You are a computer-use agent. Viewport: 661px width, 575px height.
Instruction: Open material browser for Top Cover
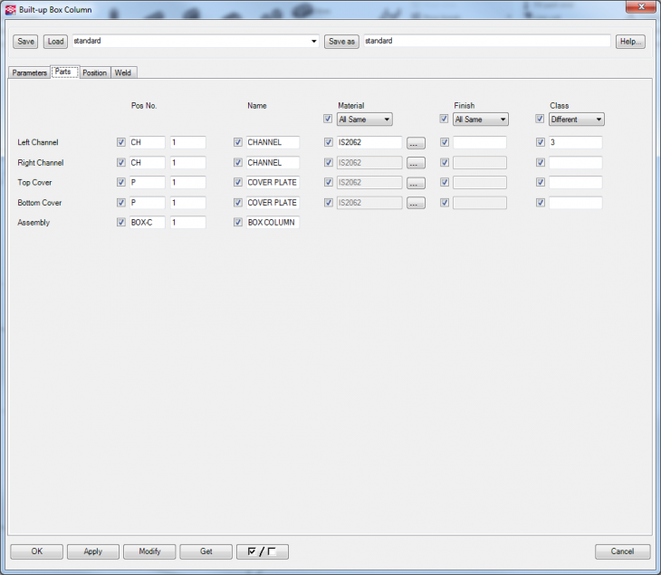pyautogui.click(x=416, y=183)
